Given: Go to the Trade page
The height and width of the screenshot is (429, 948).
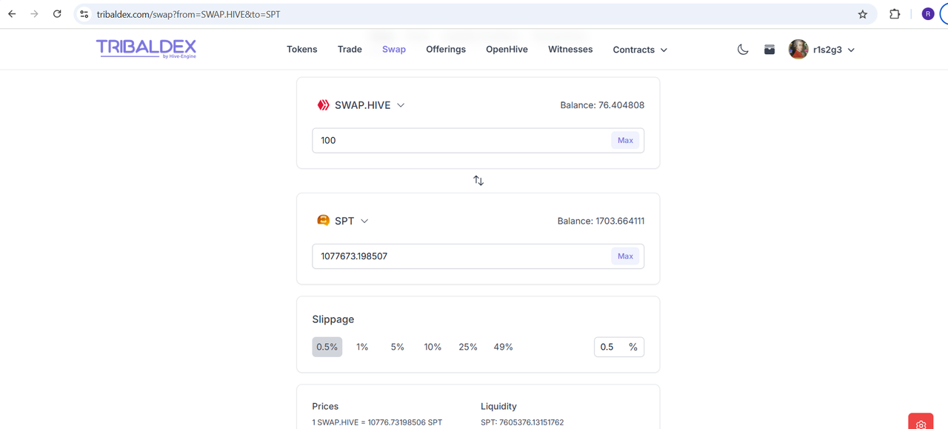Looking at the screenshot, I should click(x=350, y=50).
